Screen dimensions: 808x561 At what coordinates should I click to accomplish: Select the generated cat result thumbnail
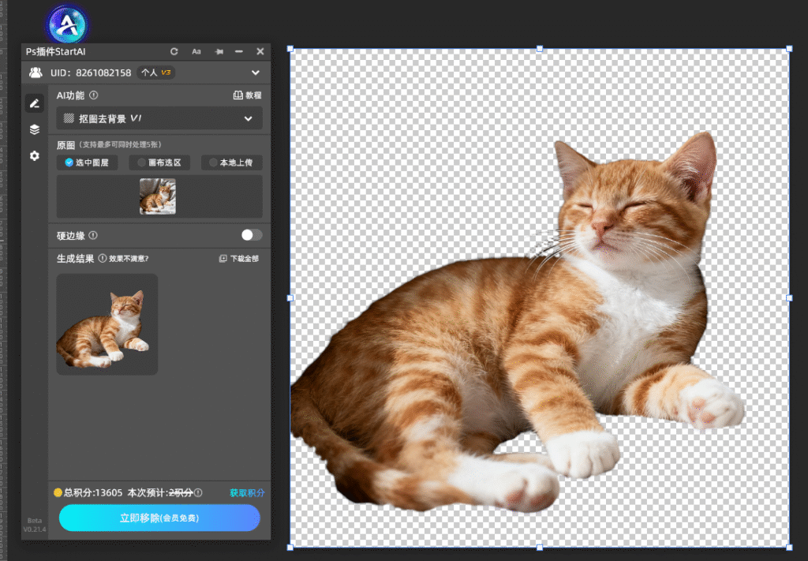(107, 324)
